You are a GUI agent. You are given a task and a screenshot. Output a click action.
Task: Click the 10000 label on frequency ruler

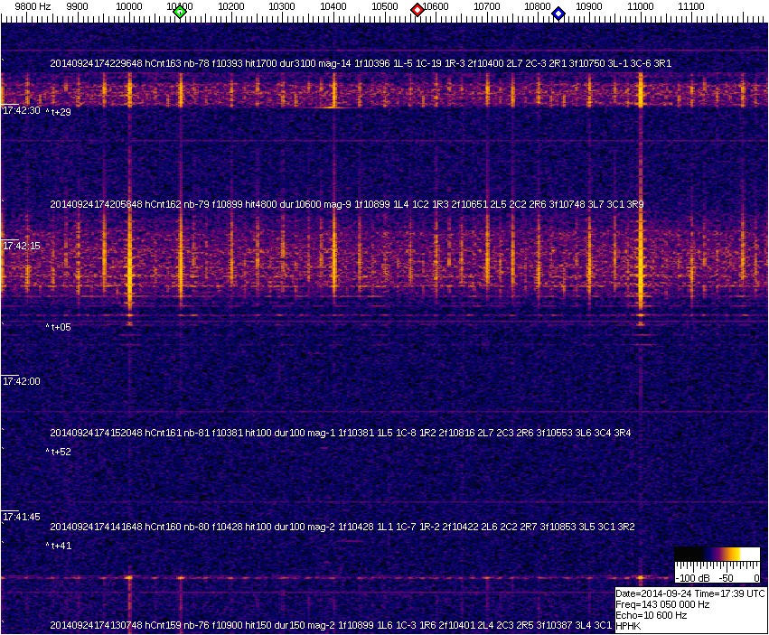click(129, 6)
